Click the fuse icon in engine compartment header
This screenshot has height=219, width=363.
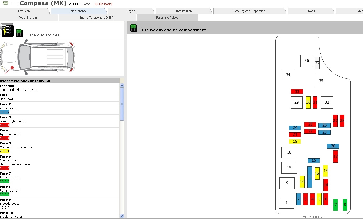tap(134, 28)
